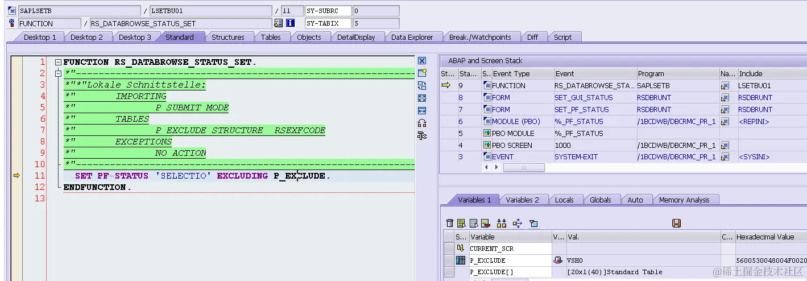The width and height of the screenshot is (807, 281).
Task: Click the yellow icon beside CURRENT_SCR
Action: 461,248
